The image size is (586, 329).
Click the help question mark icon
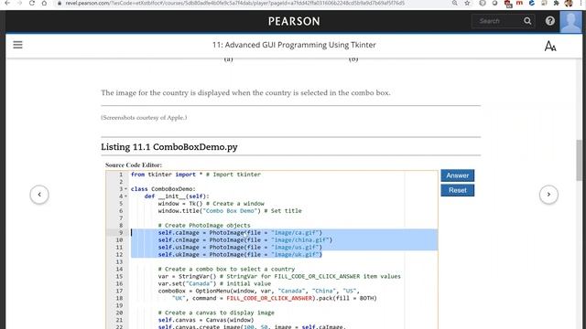[549, 21]
